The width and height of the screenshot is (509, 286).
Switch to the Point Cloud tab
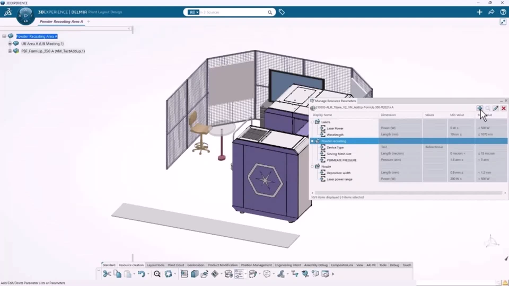[175, 265]
